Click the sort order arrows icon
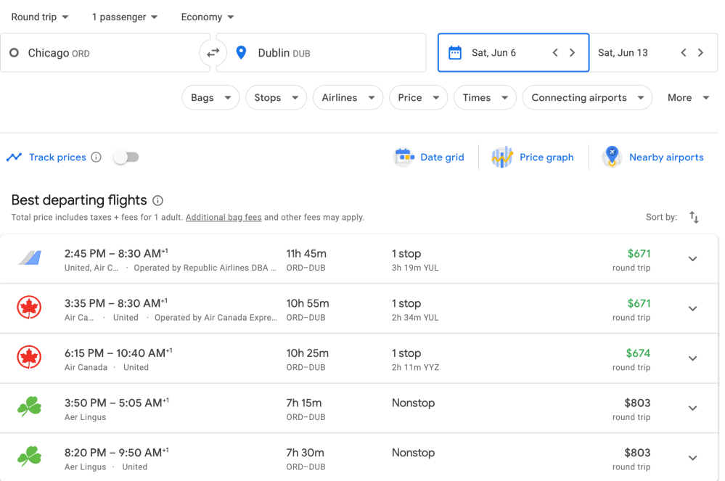This screenshot has width=725, height=481. click(694, 217)
